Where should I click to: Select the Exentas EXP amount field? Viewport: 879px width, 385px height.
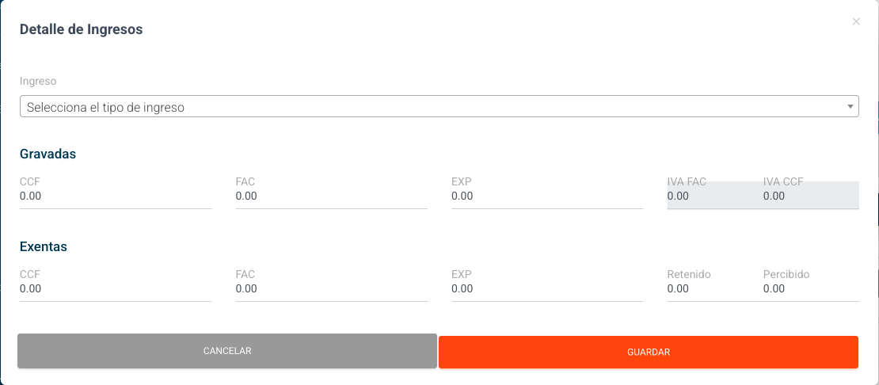click(x=546, y=289)
